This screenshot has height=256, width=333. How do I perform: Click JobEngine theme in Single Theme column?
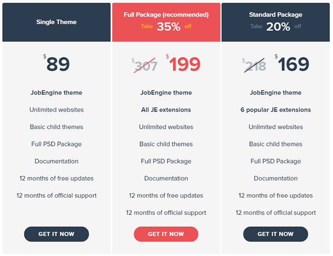(57, 93)
